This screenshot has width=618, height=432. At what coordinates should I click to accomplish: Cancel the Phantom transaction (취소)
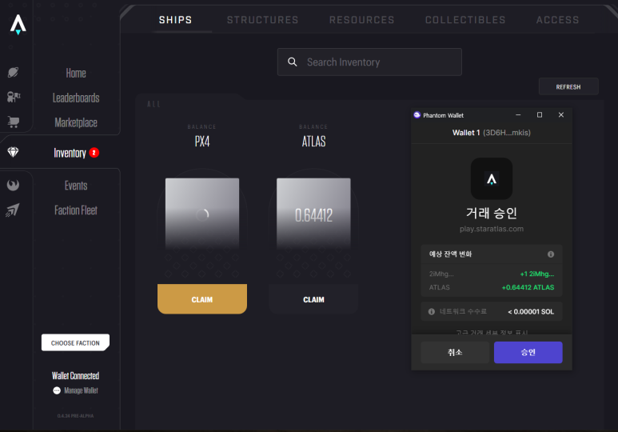pyautogui.click(x=455, y=352)
